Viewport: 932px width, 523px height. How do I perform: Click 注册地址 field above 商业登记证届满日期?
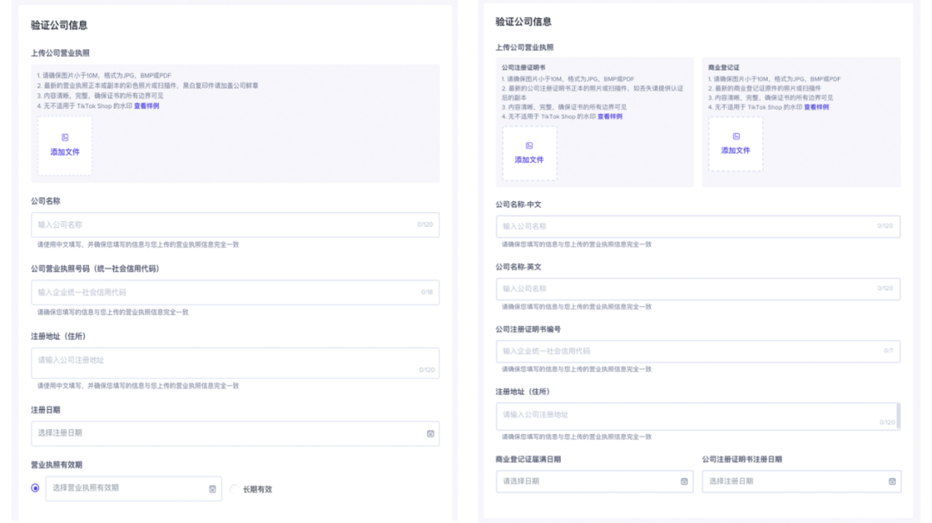pos(690,416)
